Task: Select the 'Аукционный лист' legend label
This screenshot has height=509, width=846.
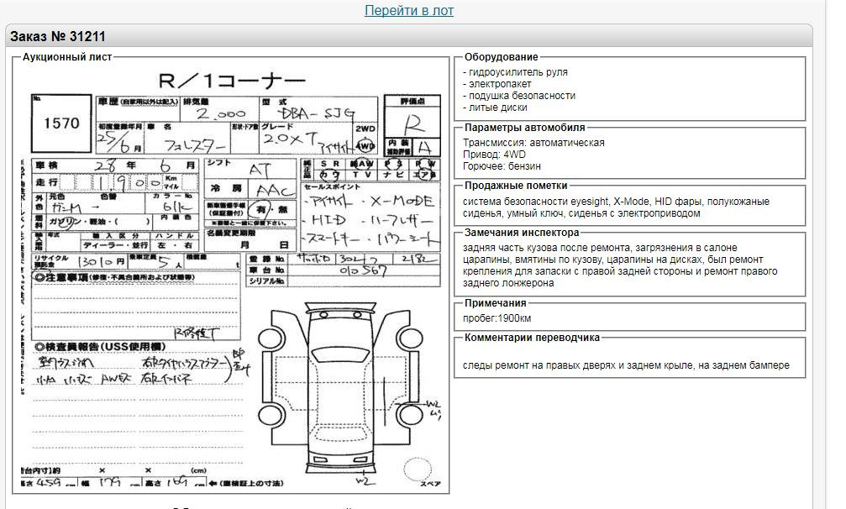Action: pyautogui.click(x=67, y=57)
